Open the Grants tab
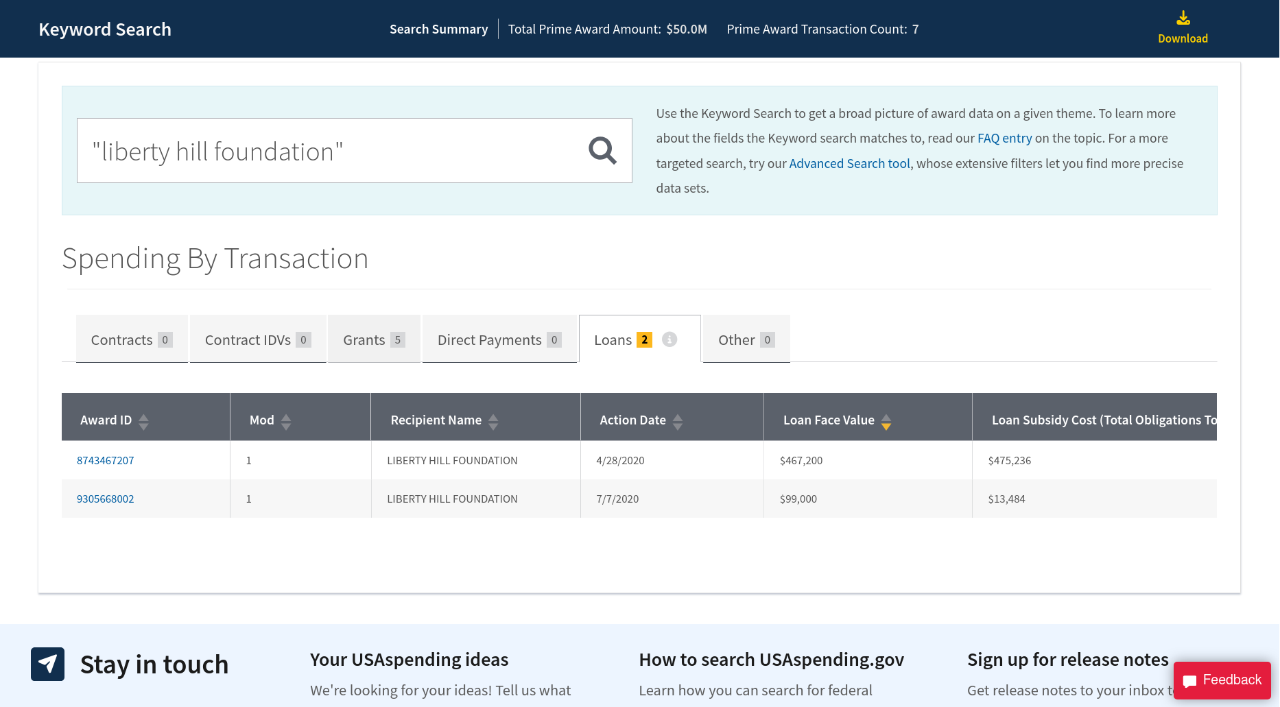The height and width of the screenshot is (707, 1280). [x=373, y=339]
